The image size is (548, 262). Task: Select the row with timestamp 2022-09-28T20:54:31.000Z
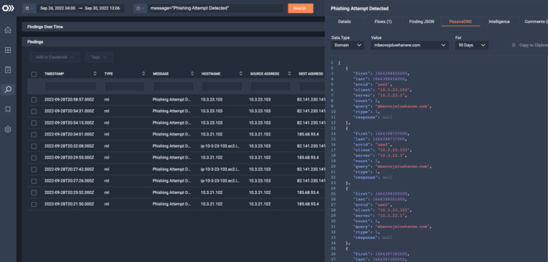click(x=34, y=111)
